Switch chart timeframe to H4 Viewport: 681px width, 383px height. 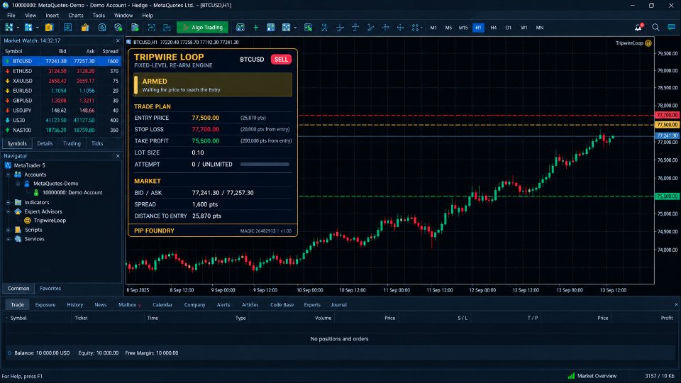tap(494, 28)
